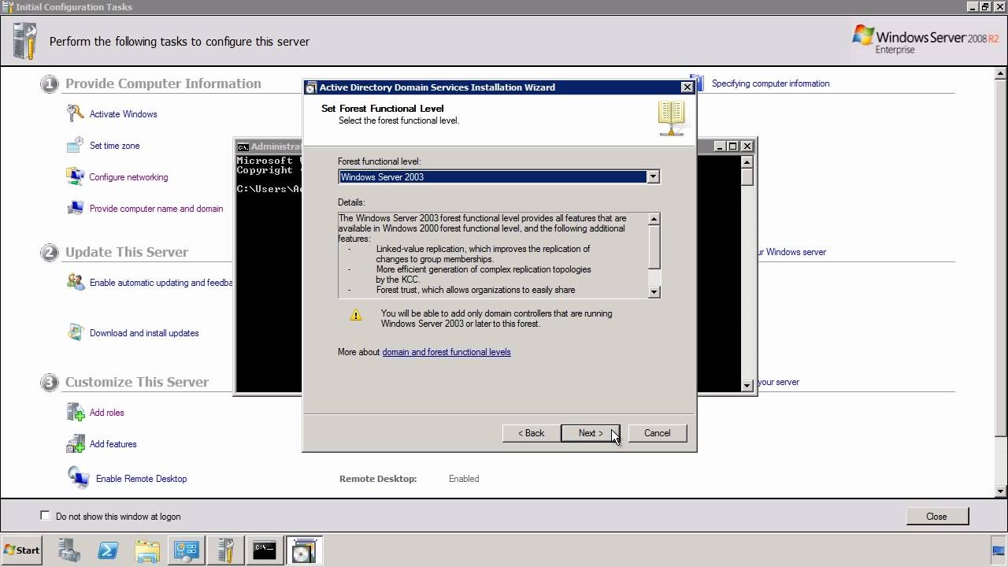Click main window scroll down arrow
The image size is (1008, 567).
(x=1001, y=491)
